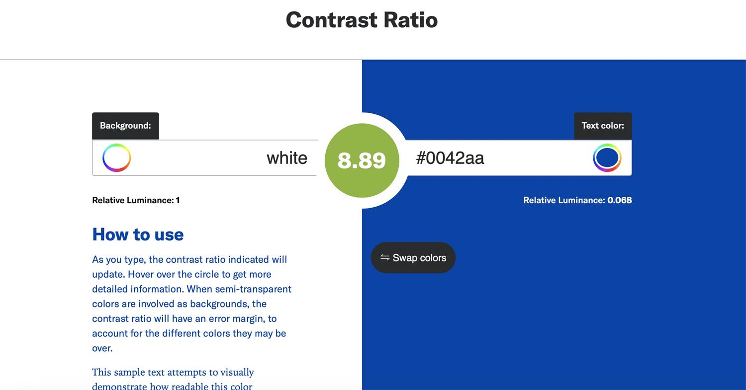
Task: Click the Text color: label tab
Action: point(603,126)
